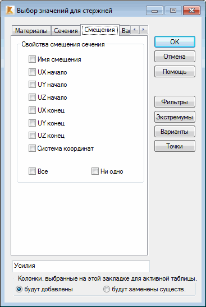The image size is (206, 307).
Task: Show previous tabs with left arrow
Action: pyautogui.click(x=135, y=30)
